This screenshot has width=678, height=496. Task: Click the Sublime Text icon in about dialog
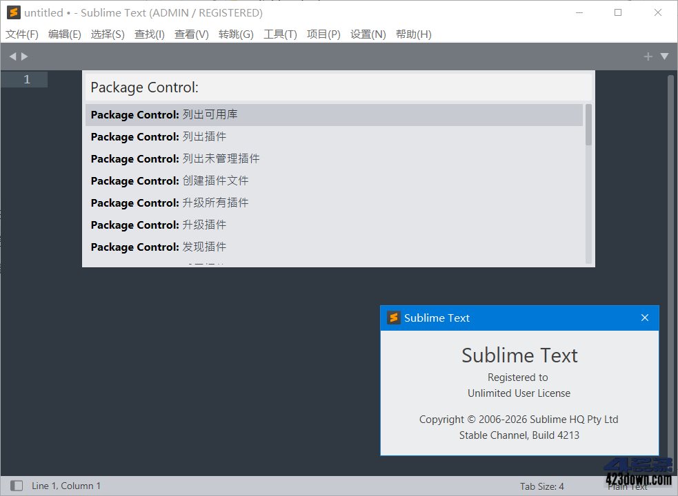point(393,318)
